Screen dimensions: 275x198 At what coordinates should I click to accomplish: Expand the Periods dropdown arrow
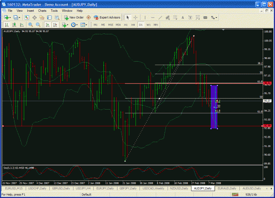77,25
